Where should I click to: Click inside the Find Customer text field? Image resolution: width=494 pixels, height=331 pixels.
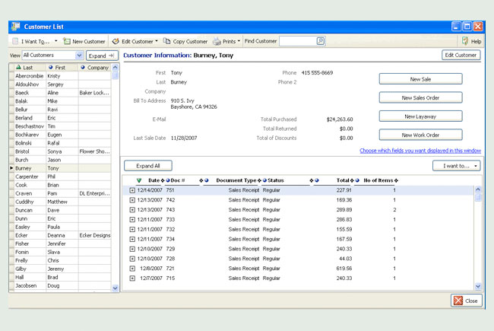[297, 41]
